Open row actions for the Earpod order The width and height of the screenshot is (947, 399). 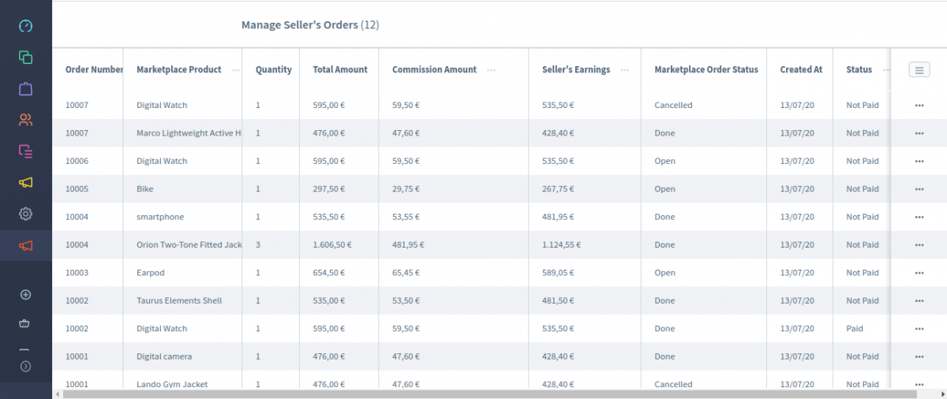click(x=919, y=273)
